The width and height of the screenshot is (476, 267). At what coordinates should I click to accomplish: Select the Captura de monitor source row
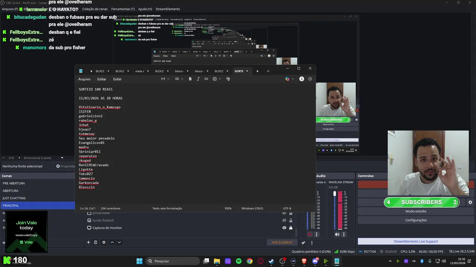pyautogui.click(x=190, y=228)
